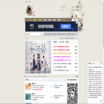Click the magnifier search icon
The image size is (104, 104).
pyautogui.click(x=44, y=34)
